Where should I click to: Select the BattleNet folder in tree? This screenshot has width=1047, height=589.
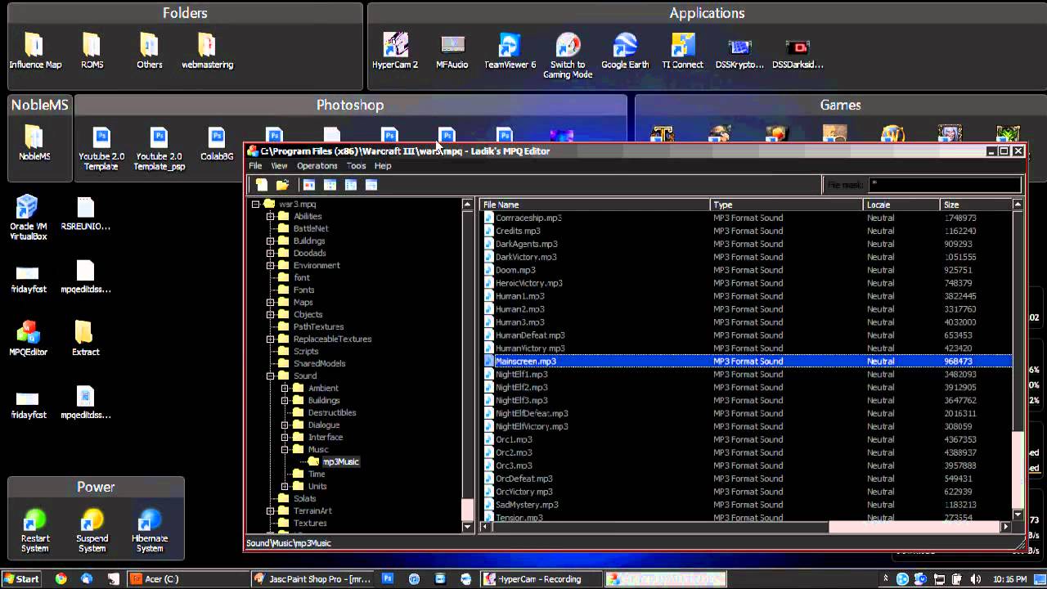click(311, 229)
